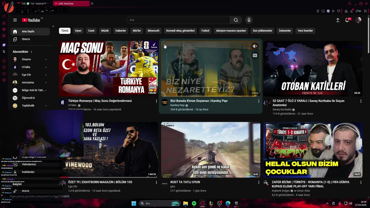
Task: Start voice search with the microphone icon
Action: [x=249, y=20]
